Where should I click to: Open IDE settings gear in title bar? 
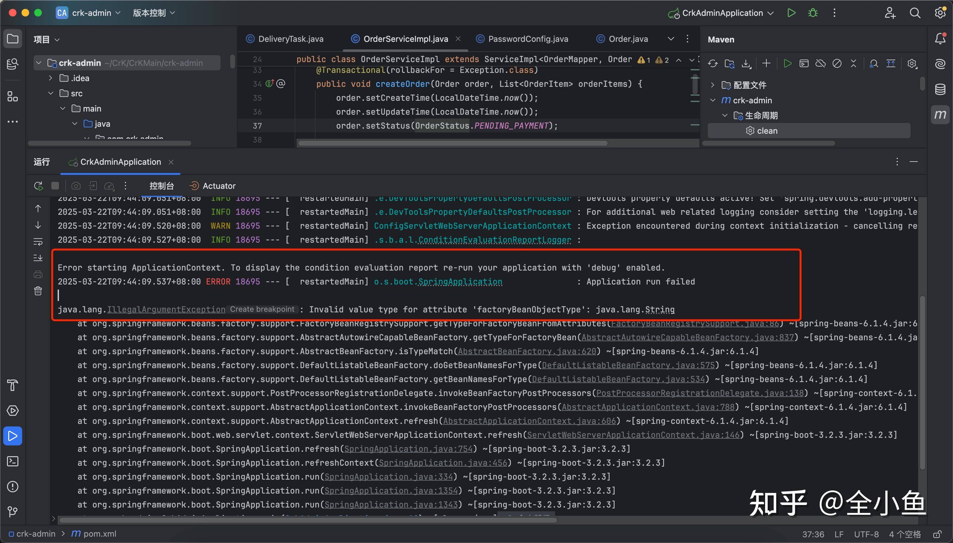(x=940, y=13)
